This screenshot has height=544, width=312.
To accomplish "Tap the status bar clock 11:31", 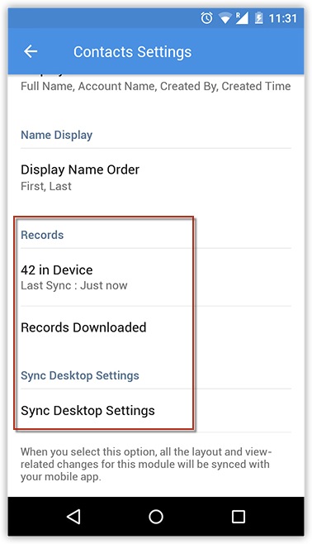I will [283, 18].
